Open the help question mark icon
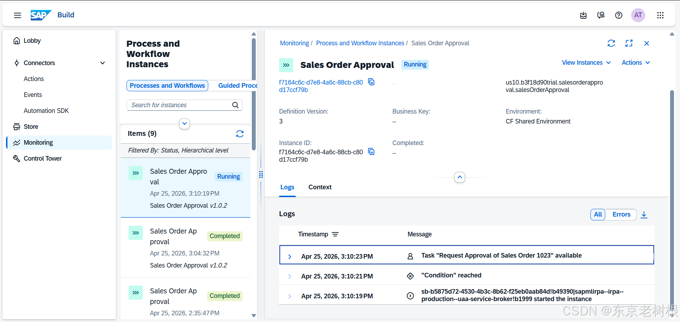The width and height of the screenshot is (680, 322). 619,15
